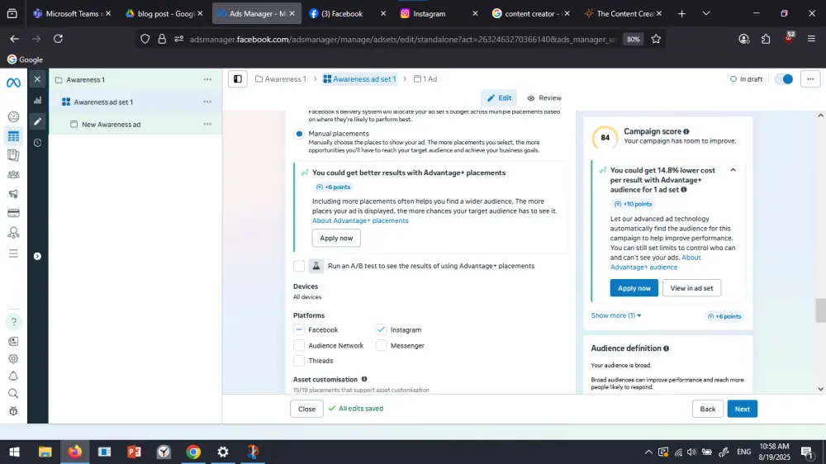
Task: Click blue Apply now in Campaign score
Action: point(634,288)
